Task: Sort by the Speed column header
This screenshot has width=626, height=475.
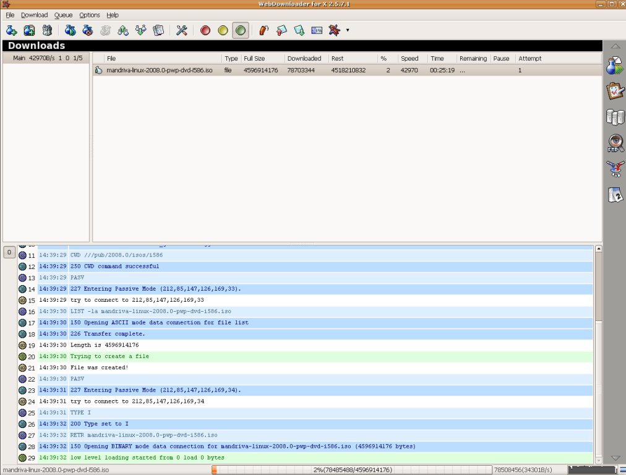Action: click(x=413, y=58)
